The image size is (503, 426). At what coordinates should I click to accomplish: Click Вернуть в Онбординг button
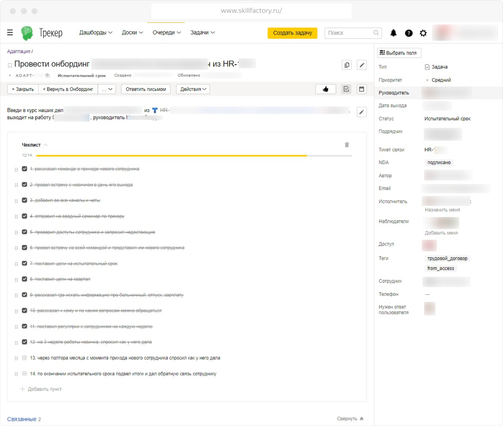coord(68,89)
